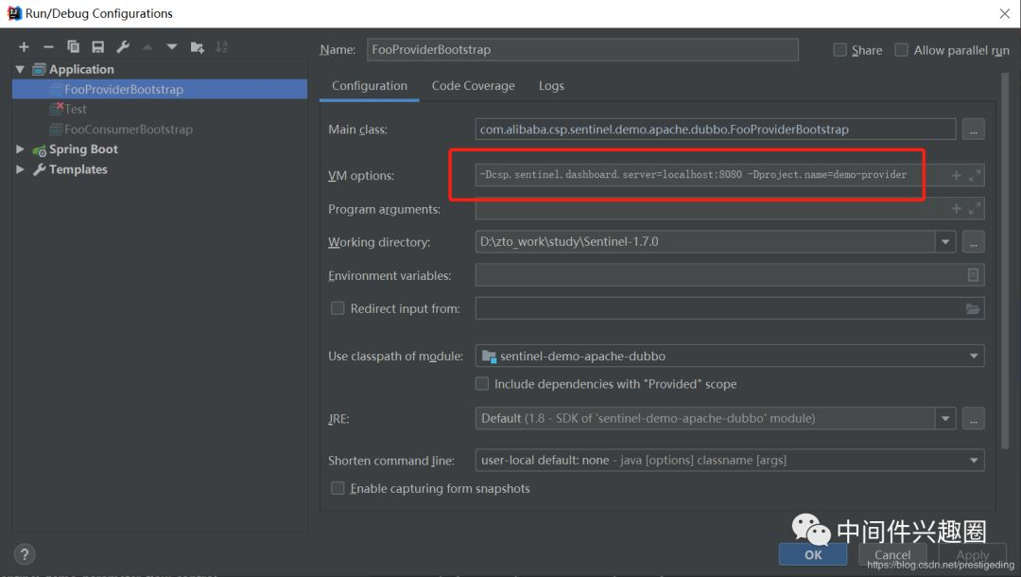Click the OK button
This screenshot has width=1021, height=577.
click(x=813, y=554)
